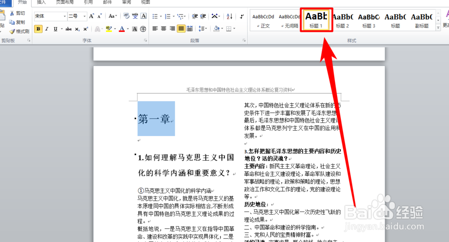Center align the text
This screenshot has height=242, width=449.
pyautogui.click(x=163, y=29)
